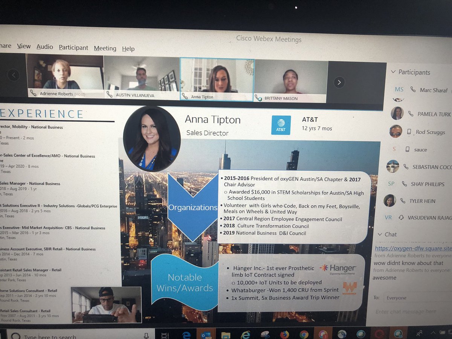Click phone icon next to TYLER HEIN
The height and width of the screenshot is (339, 452).
tap(403, 201)
